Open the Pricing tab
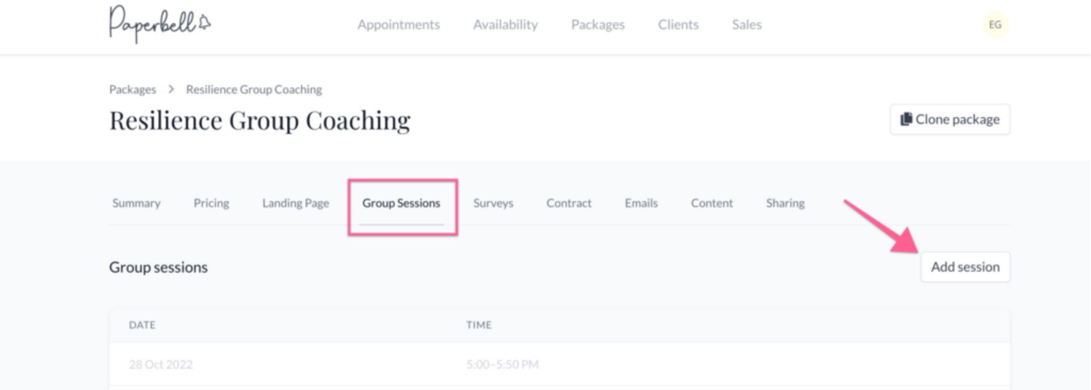Viewport: 1091px width, 390px height. coord(211,203)
